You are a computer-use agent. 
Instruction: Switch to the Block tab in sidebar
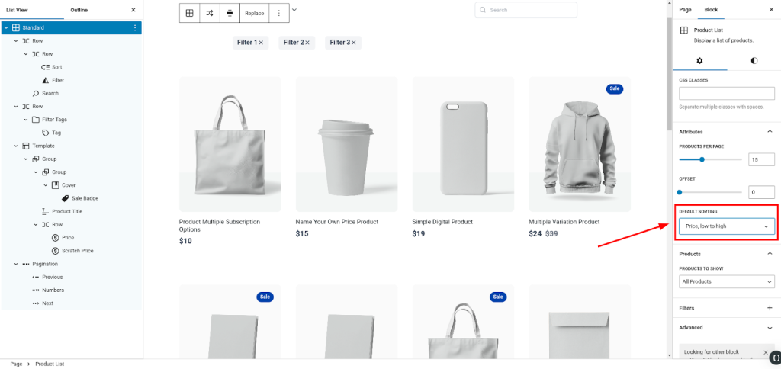coord(712,9)
